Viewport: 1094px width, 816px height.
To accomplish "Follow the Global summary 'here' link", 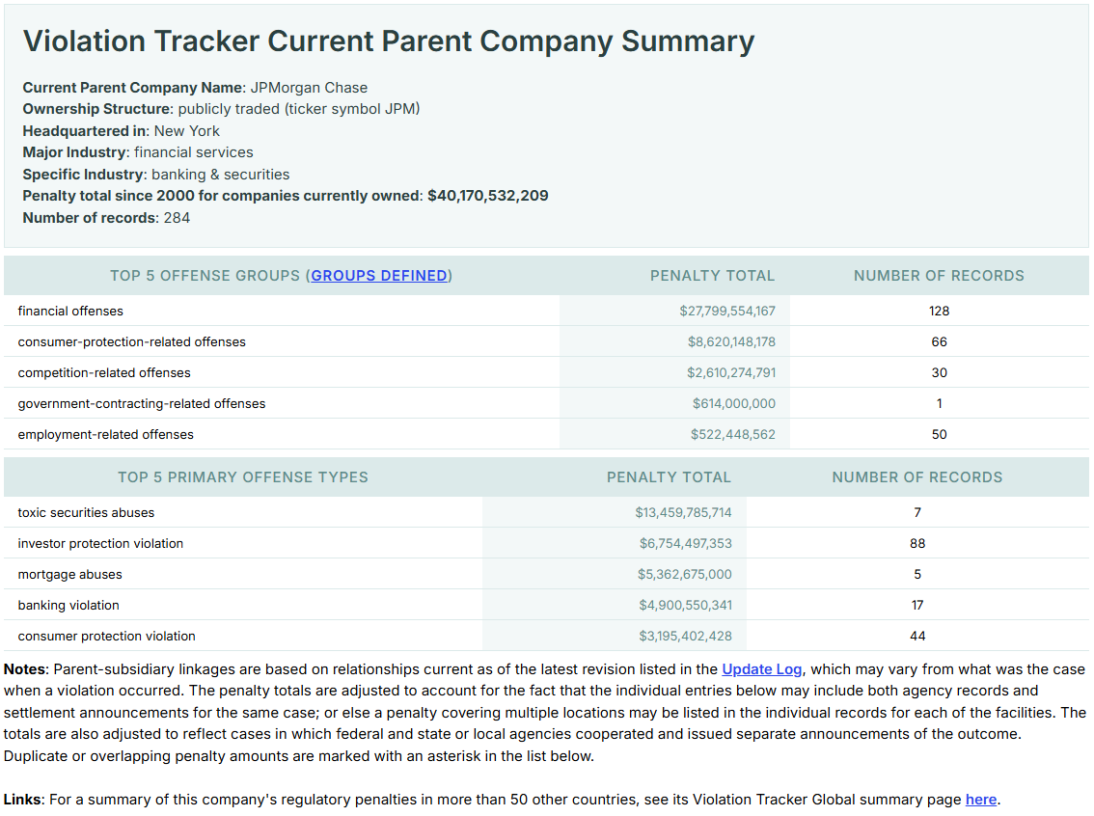I will (980, 800).
